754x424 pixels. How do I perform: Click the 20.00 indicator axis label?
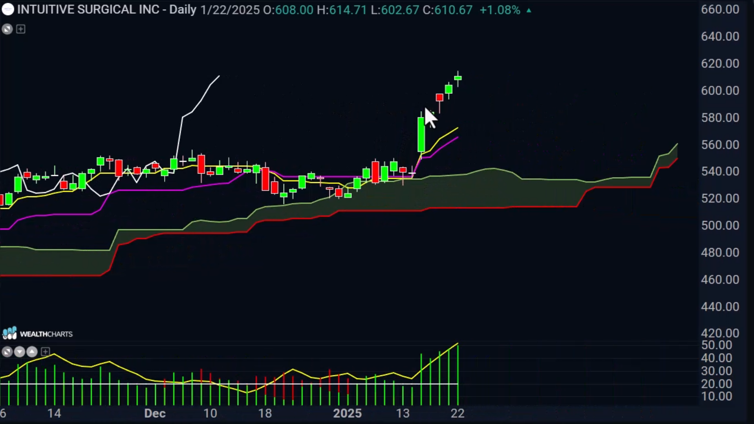(717, 384)
